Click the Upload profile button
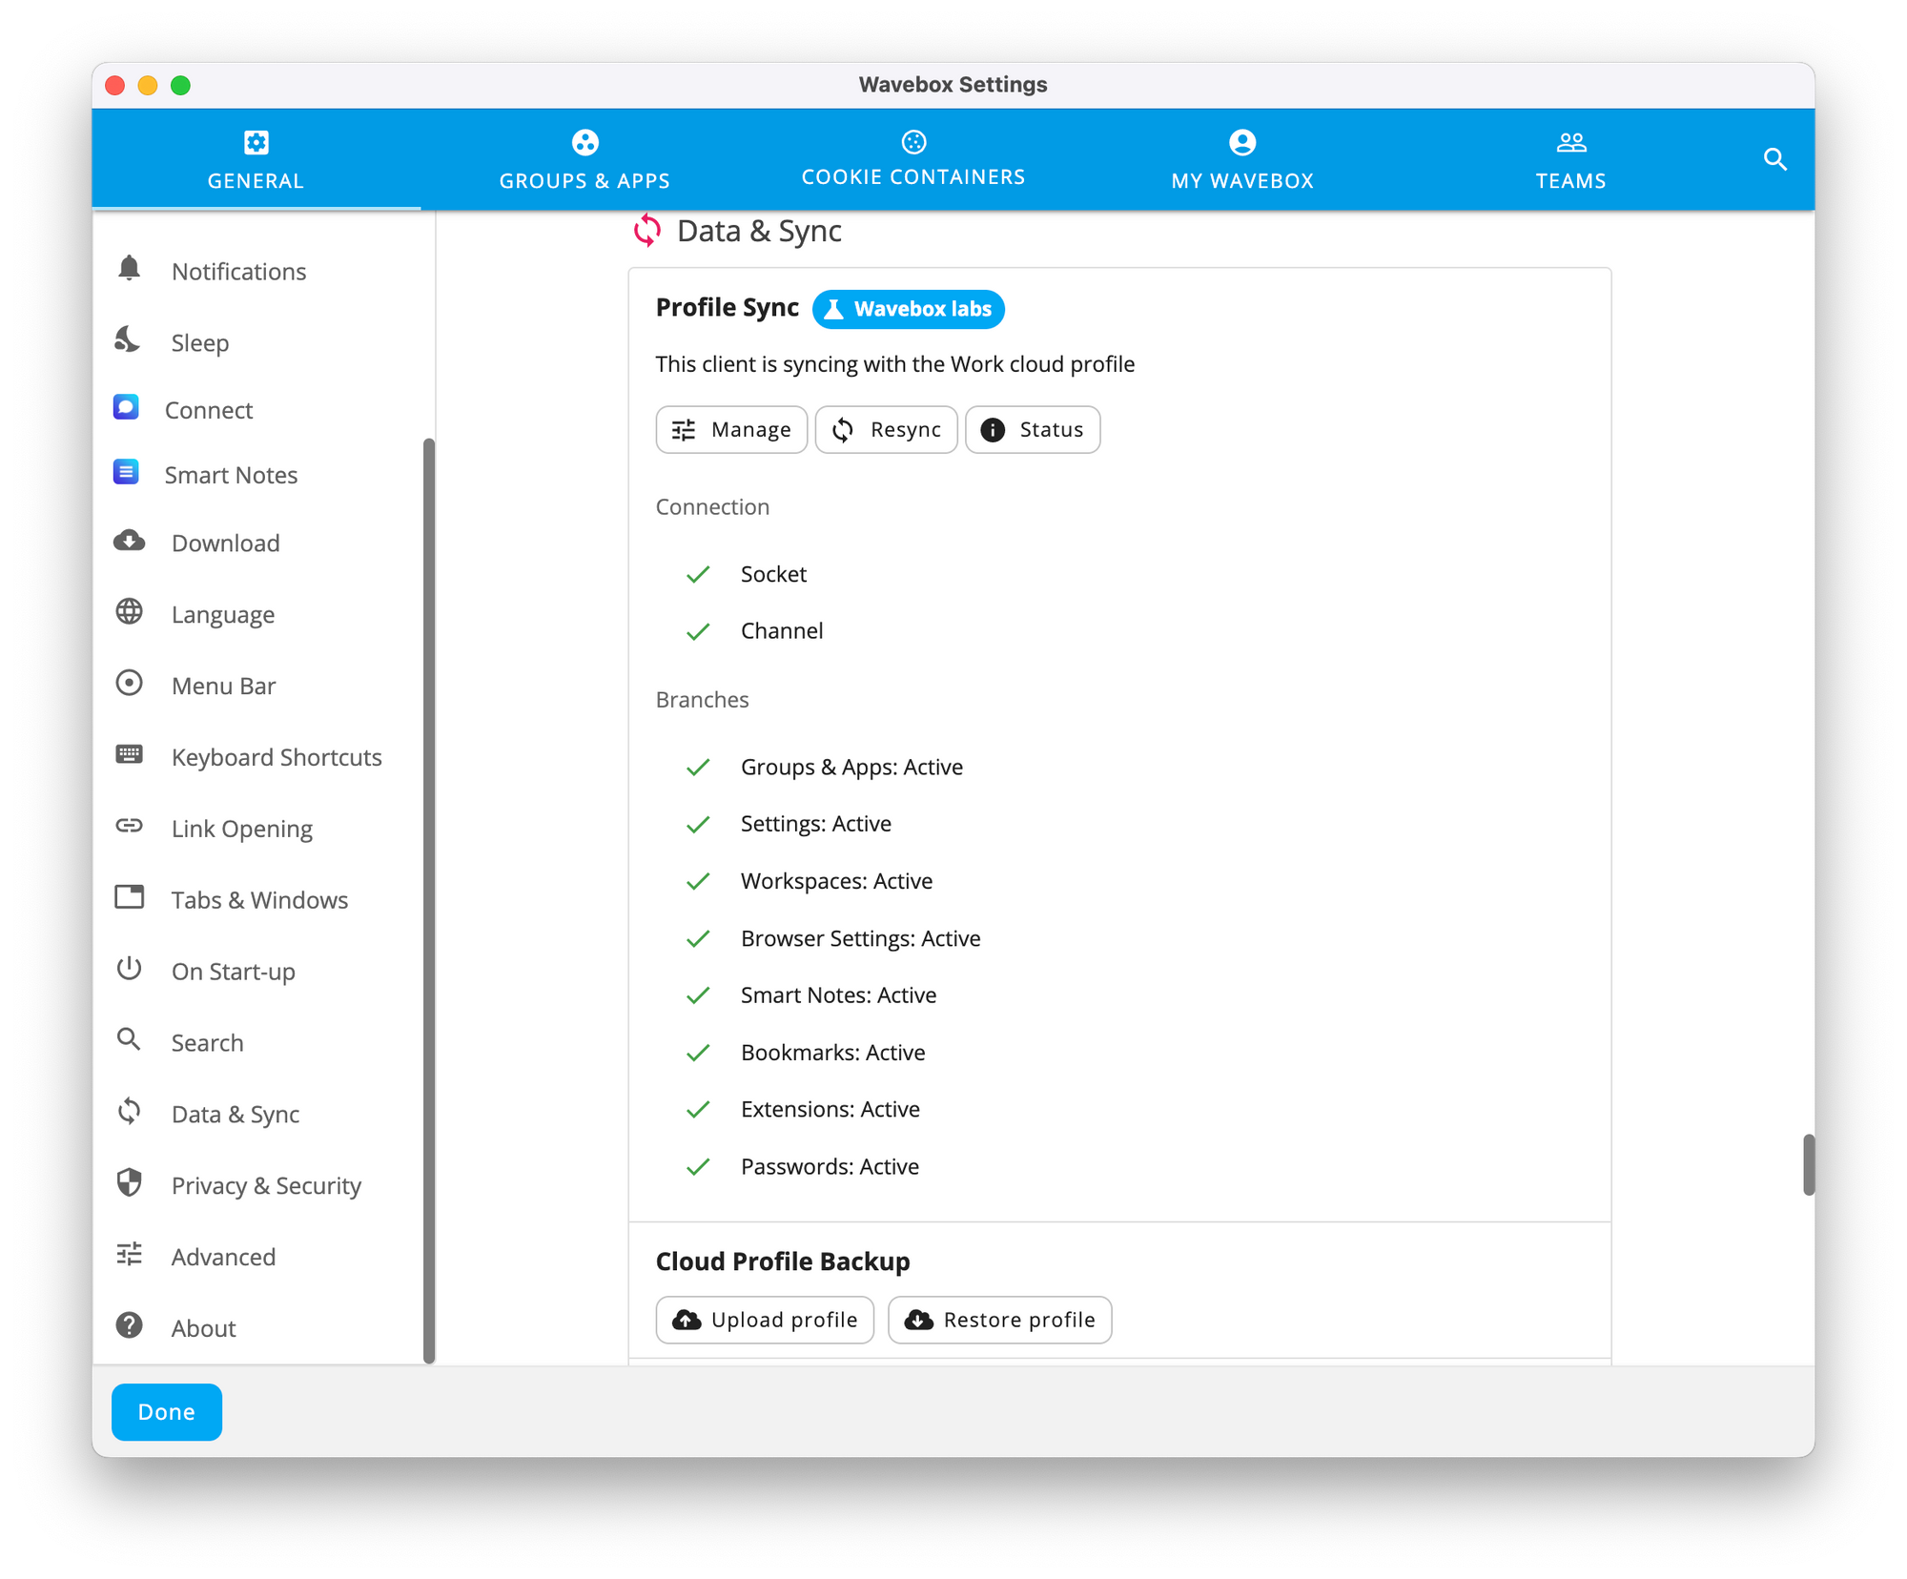This screenshot has width=1907, height=1579. [765, 1320]
